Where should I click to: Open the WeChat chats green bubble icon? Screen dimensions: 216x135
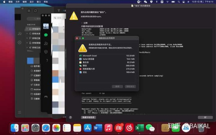[x=46, y=35]
